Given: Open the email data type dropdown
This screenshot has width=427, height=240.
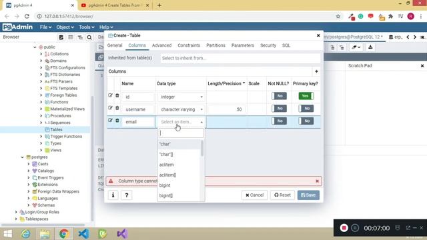Looking at the screenshot, I should click(181, 122).
